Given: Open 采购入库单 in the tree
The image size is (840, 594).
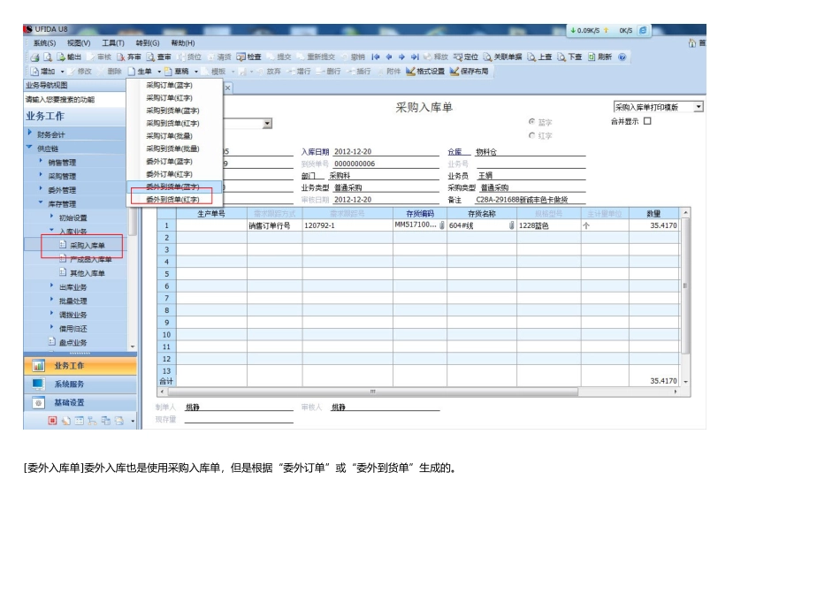Looking at the screenshot, I should [88, 246].
